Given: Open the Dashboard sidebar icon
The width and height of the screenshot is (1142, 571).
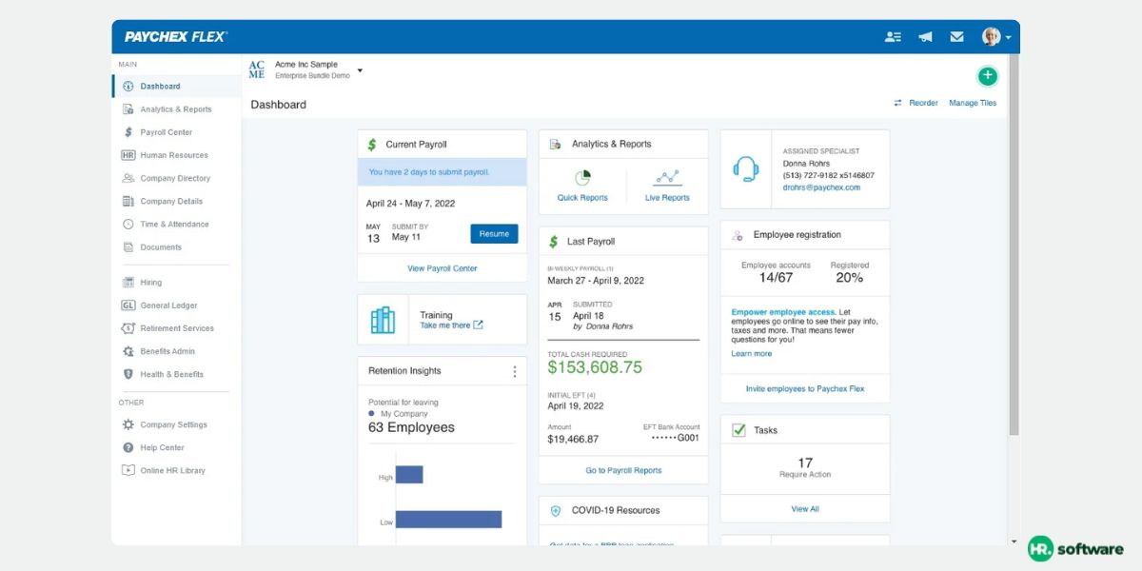Looking at the screenshot, I should [x=128, y=87].
